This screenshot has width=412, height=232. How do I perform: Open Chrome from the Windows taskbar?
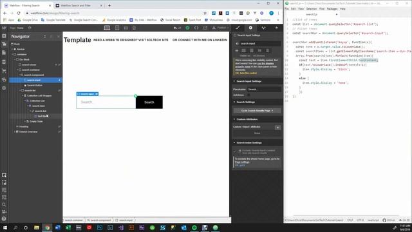tap(47, 227)
